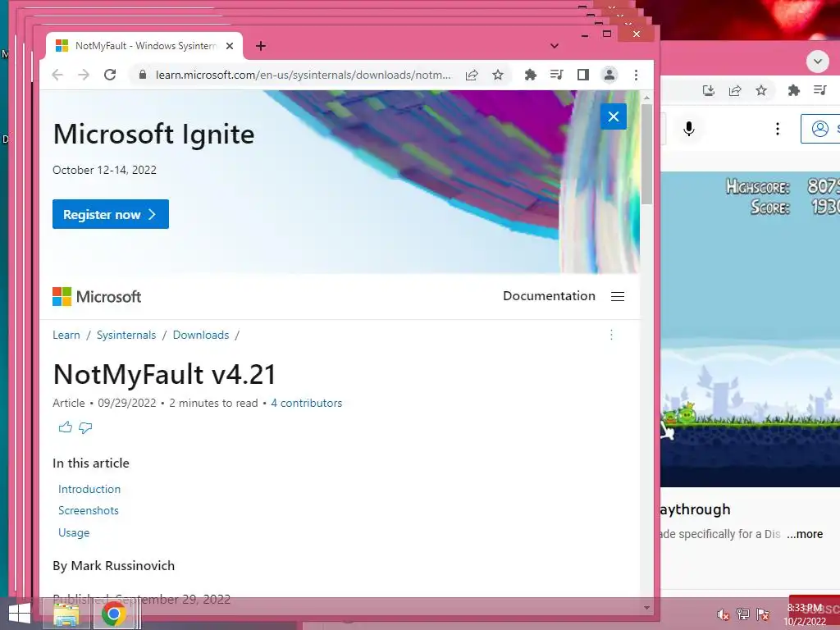840x630 pixels.
Task: Bookmark the learn.microsoft.com page with the star
Action: 498,75
